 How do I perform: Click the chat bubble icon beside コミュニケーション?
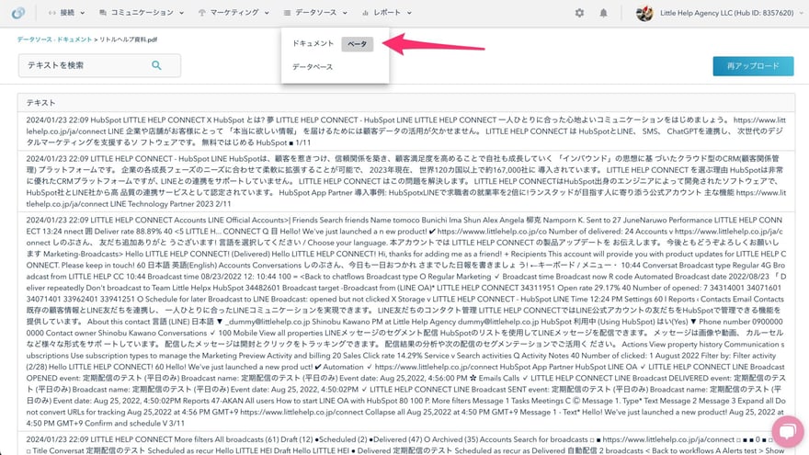[103, 13]
